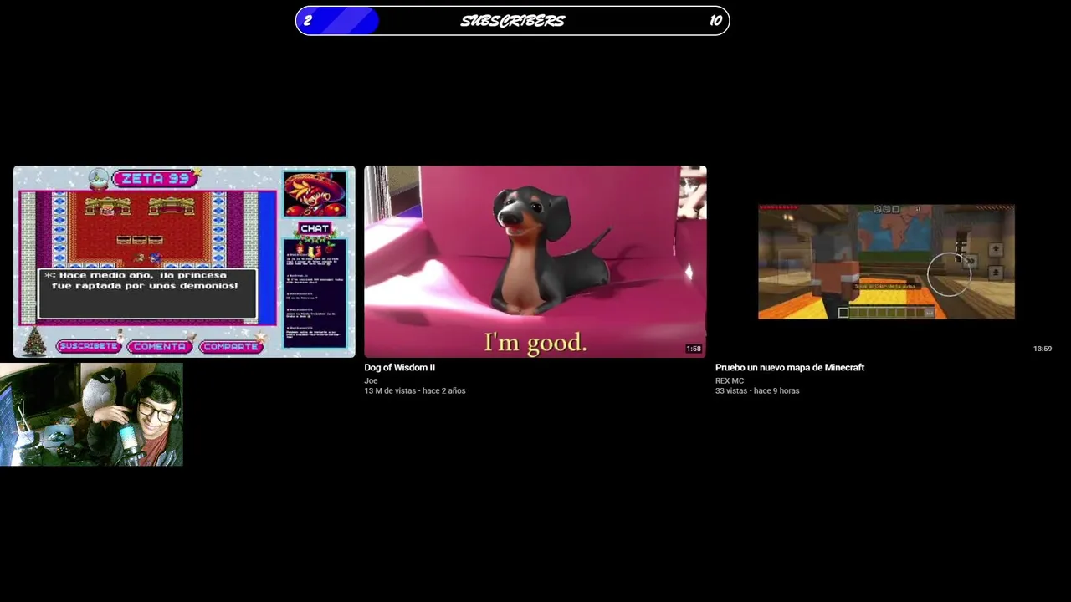The width and height of the screenshot is (1071, 602).
Task: Open the Minecraft map video thumbnail
Action: tap(886, 262)
